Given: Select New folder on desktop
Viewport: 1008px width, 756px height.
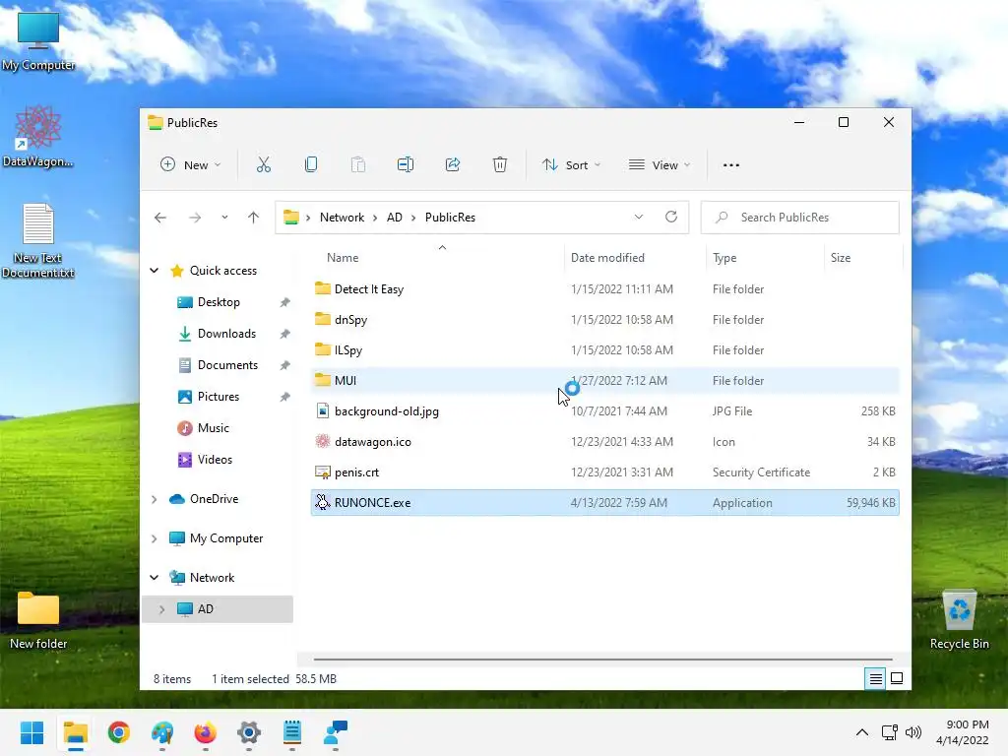Looking at the screenshot, I should pos(38,620).
